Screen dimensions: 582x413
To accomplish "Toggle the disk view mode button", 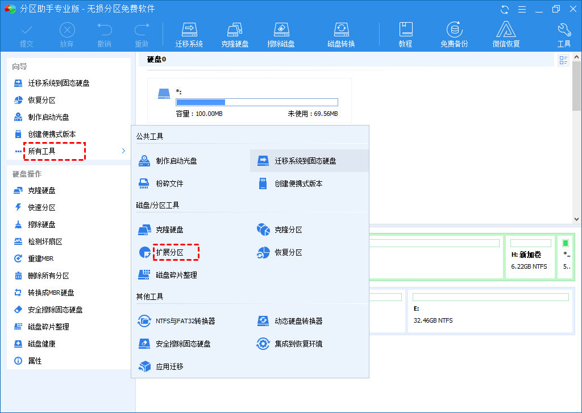I will (x=563, y=60).
